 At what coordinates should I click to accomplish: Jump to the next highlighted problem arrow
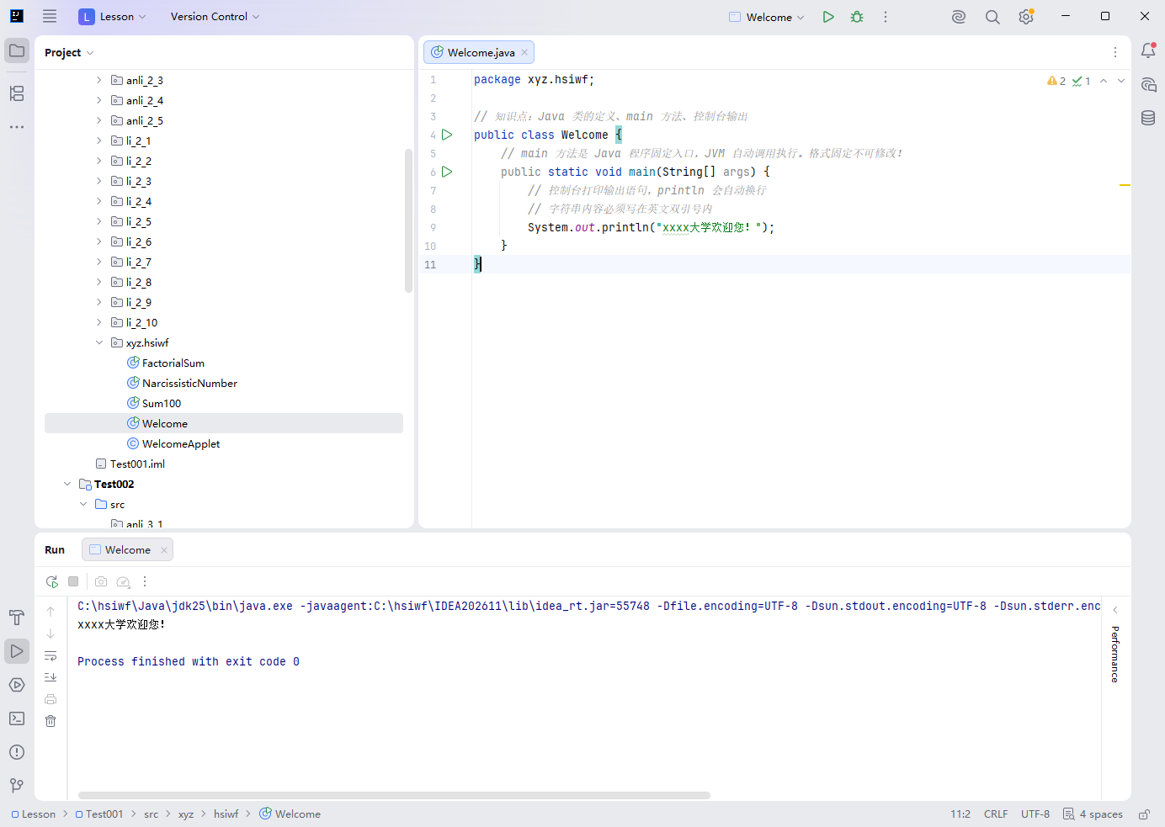coord(1121,81)
